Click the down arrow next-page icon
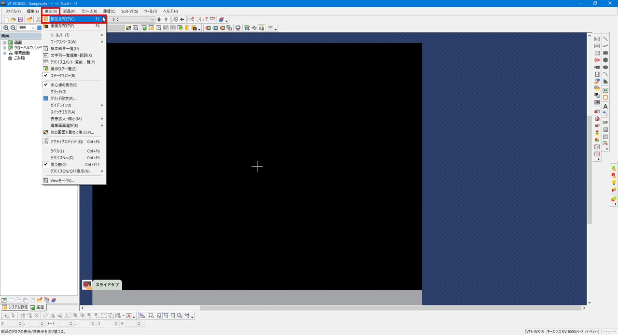The image size is (618, 335). 159,19
